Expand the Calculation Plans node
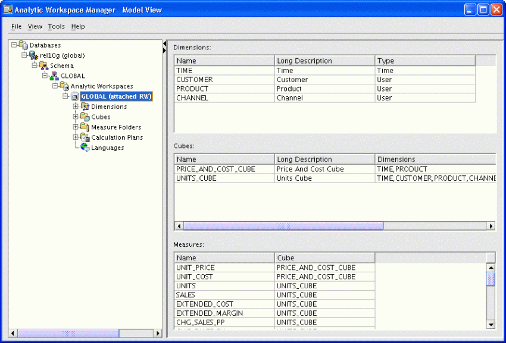 pyautogui.click(x=76, y=137)
